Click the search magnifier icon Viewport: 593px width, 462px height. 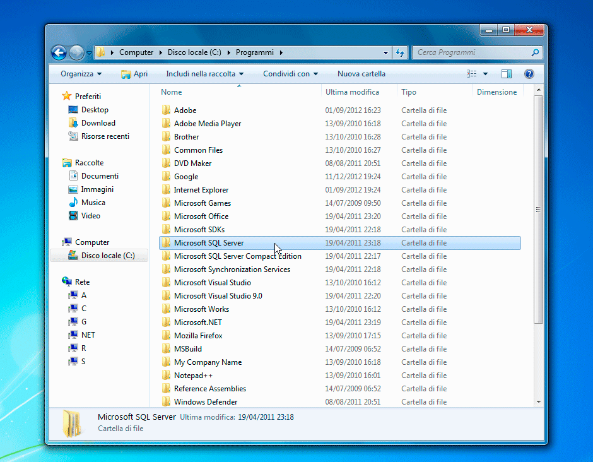click(535, 52)
